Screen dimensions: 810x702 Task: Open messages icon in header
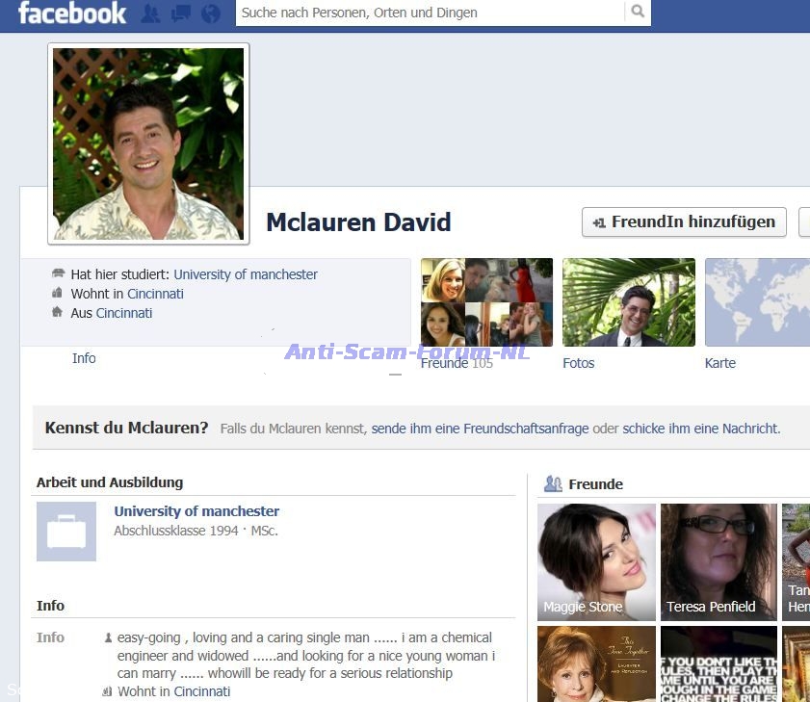coord(180,13)
